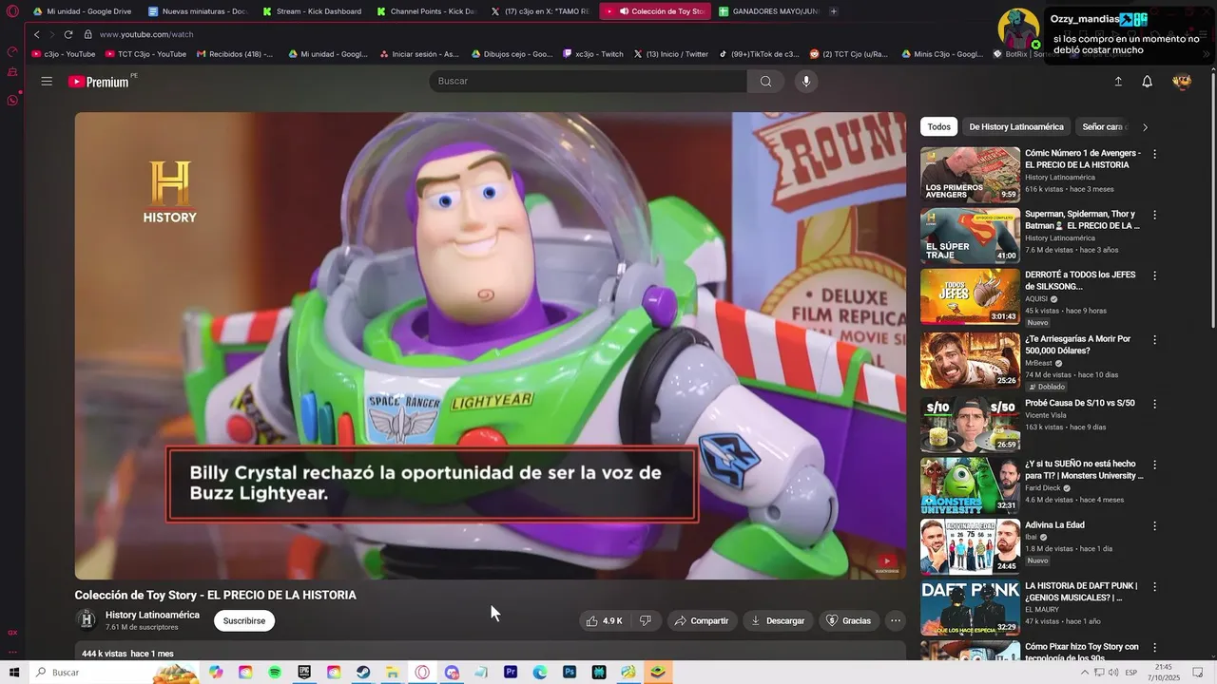Viewport: 1217px width, 684px height.
Task: Open c3jo - YouTube bookmark
Action: click(64, 54)
